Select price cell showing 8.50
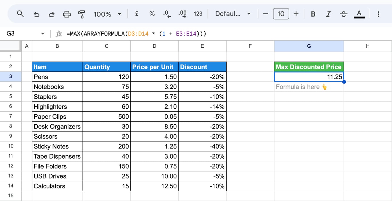 154,126
